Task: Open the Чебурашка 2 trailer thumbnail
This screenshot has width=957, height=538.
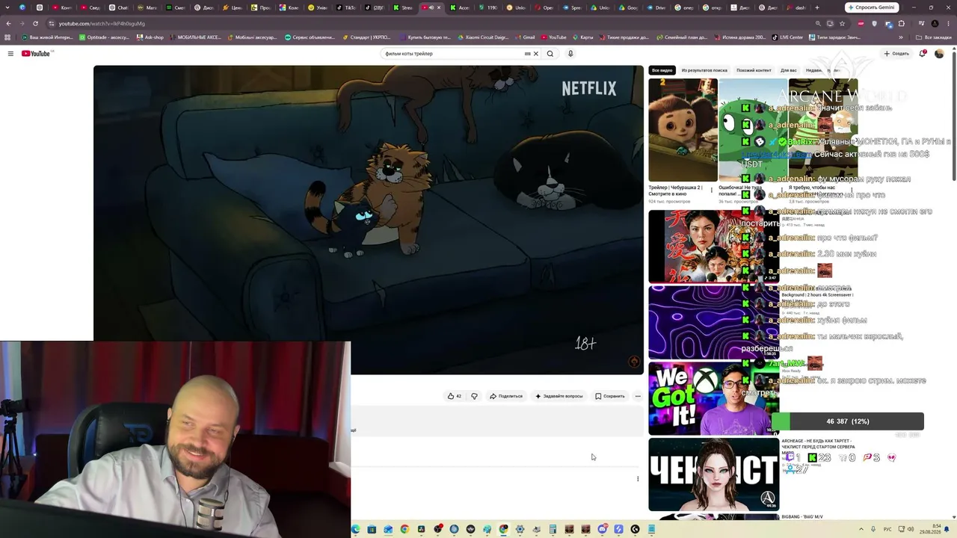Action: coord(683,130)
